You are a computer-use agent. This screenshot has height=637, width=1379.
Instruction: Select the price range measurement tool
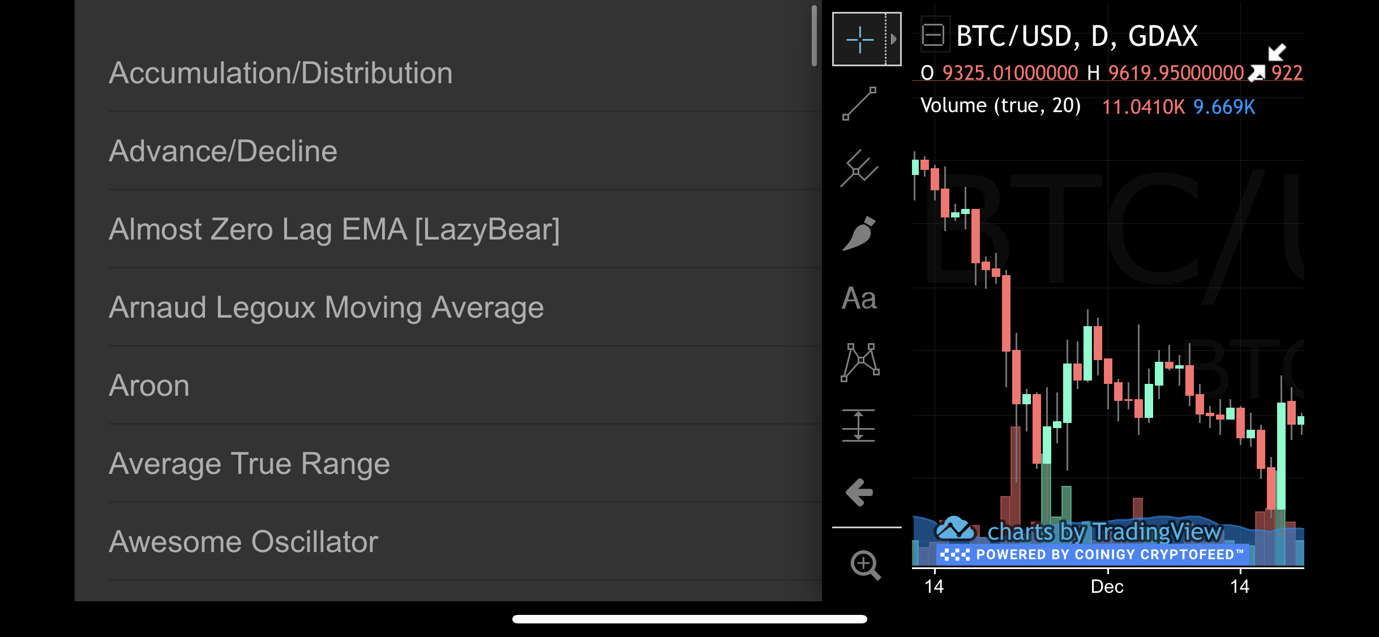coord(859,425)
